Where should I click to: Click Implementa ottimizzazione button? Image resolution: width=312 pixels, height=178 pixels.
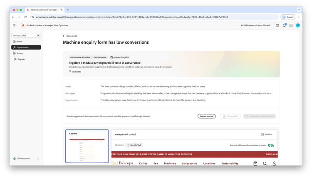[259, 116]
